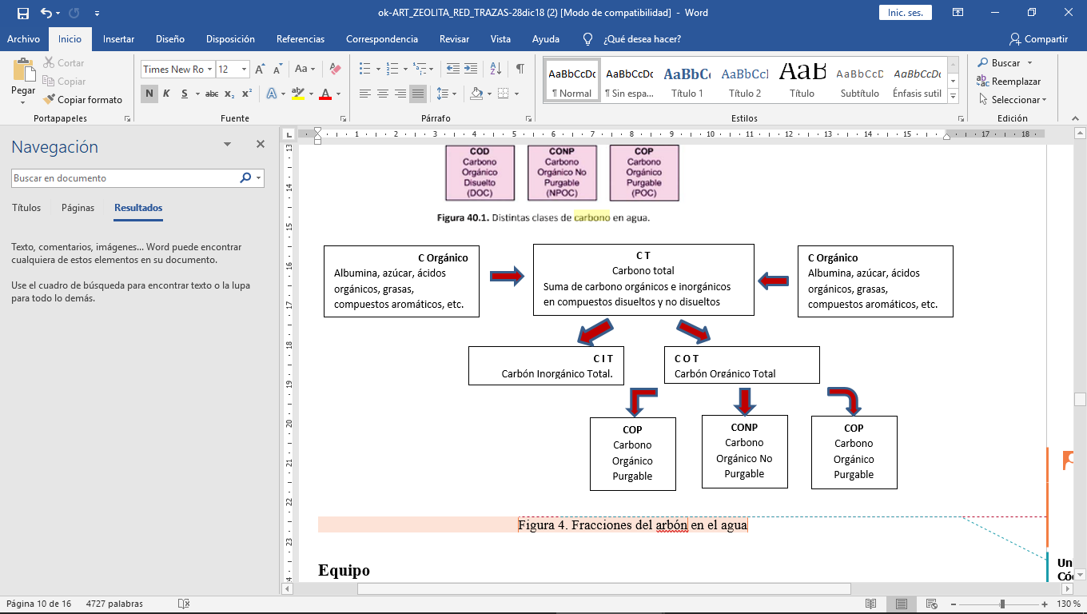Toggle Justify paragraph alignment
This screenshot has width=1087, height=614.
pyautogui.click(x=418, y=94)
